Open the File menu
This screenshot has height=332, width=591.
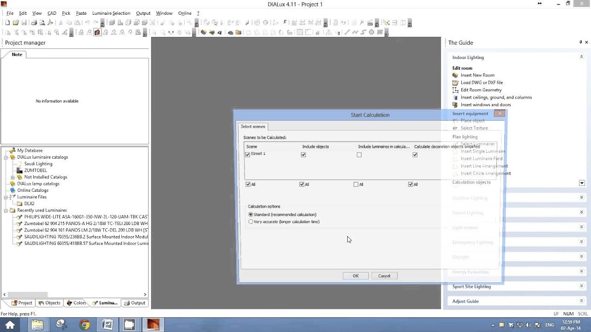(10, 13)
